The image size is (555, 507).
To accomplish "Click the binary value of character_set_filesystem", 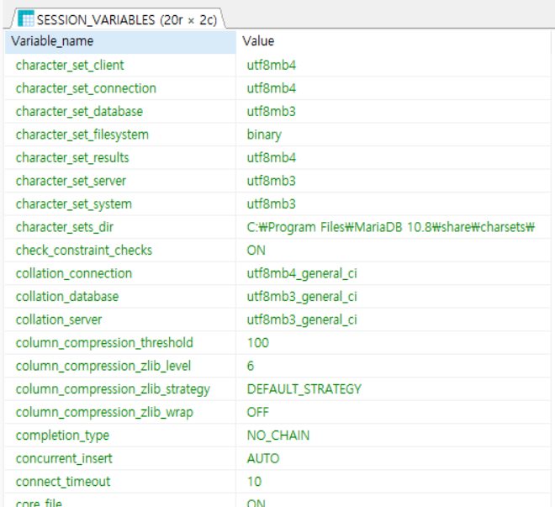I will (394, 135).
